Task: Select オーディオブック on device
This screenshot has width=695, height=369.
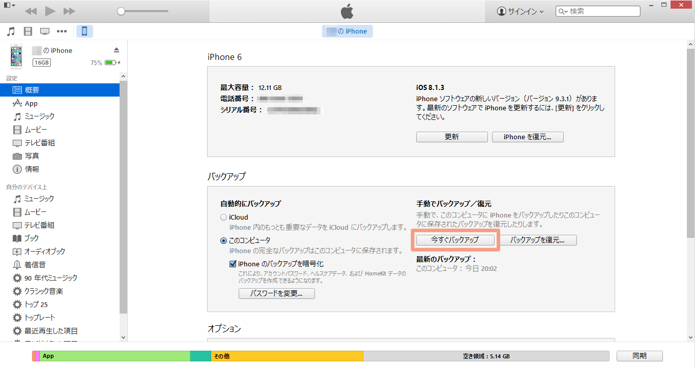Action: pyautogui.click(x=60, y=252)
